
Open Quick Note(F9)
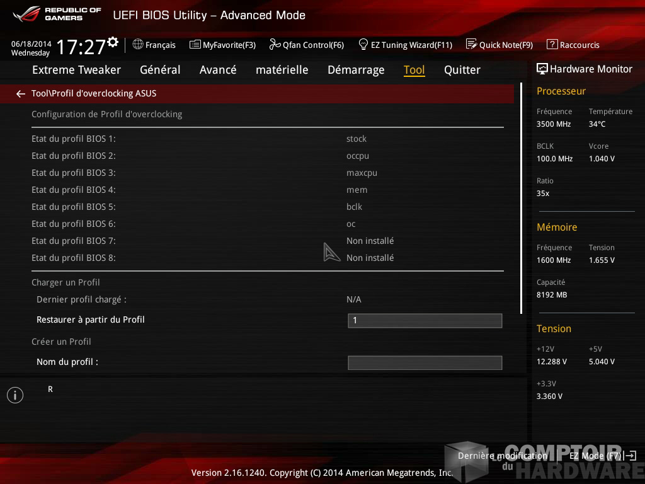click(499, 45)
